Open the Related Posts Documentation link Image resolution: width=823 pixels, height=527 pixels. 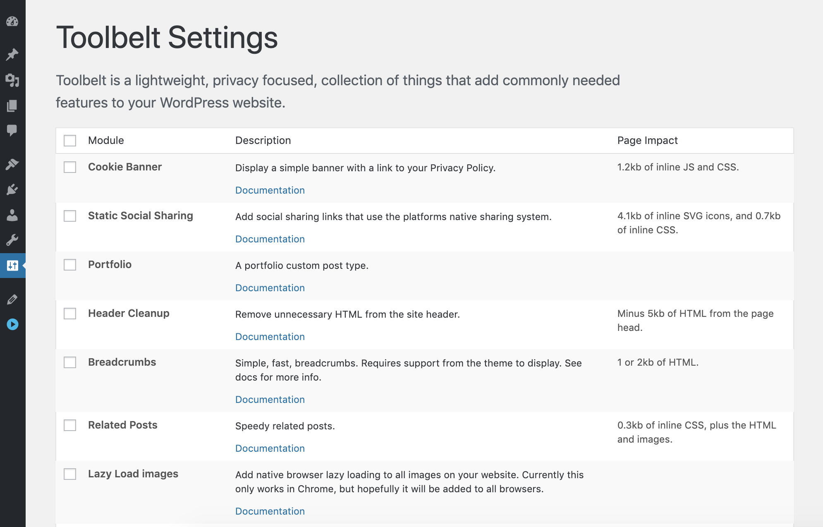click(x=270, y=448)
